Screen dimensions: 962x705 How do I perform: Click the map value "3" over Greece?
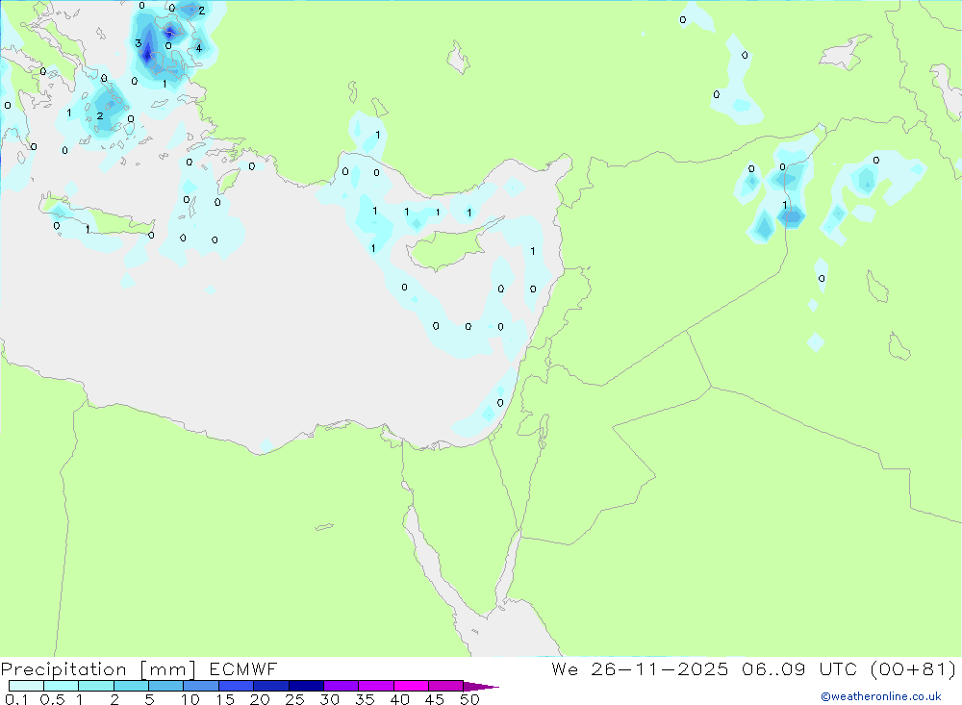[138, 43]
